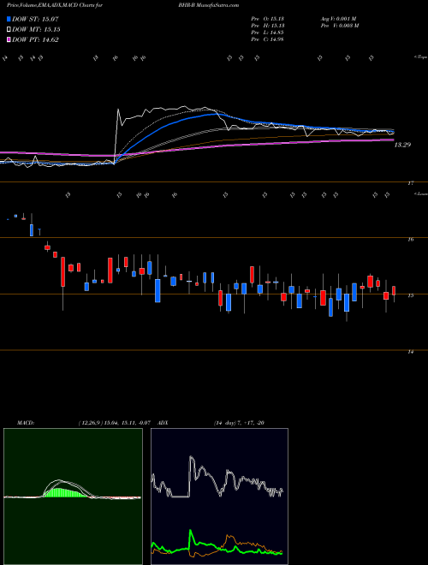Click the 'Pre C: 14.98' close value
Viewport: 428px width, 565px height.
click(268, 39)
